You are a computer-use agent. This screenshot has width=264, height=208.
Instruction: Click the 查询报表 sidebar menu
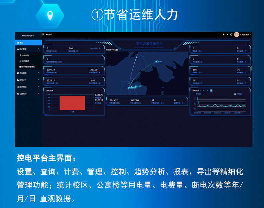click(28, 73)
